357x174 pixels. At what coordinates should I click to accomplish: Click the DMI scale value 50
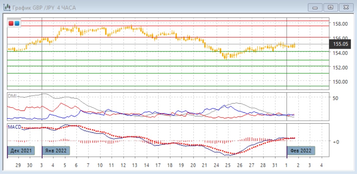(335, 98)
